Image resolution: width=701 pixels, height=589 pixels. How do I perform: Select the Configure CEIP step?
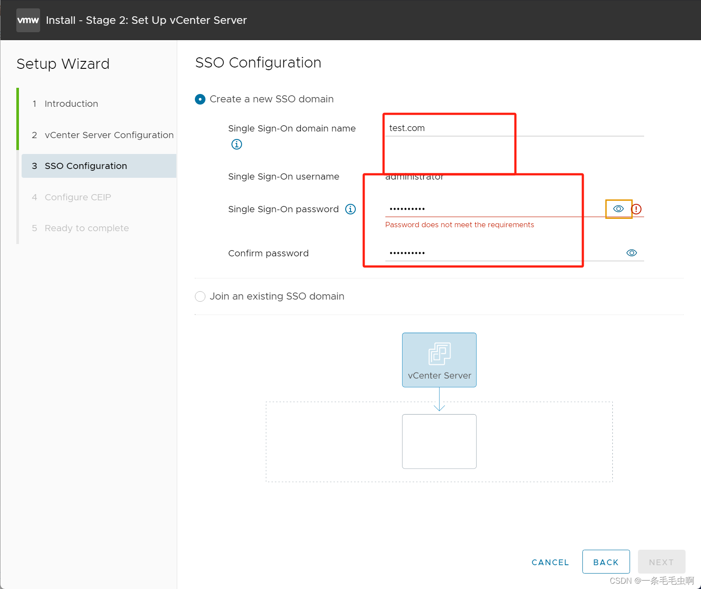78,197
